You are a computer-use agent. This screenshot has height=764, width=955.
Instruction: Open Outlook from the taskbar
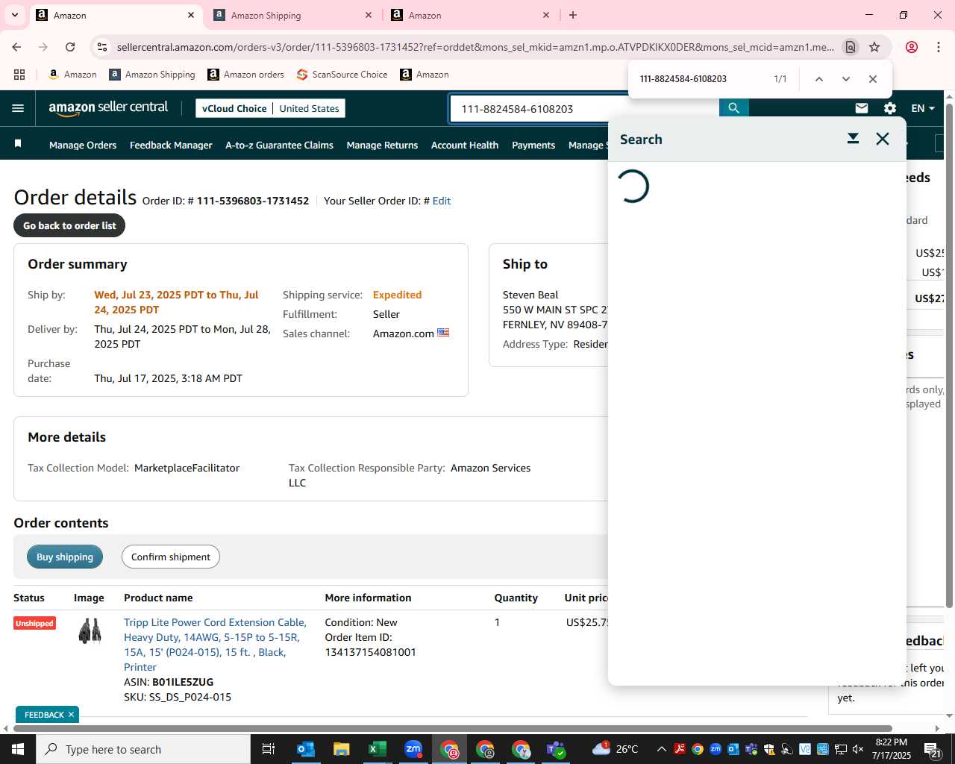pos(306,749)
